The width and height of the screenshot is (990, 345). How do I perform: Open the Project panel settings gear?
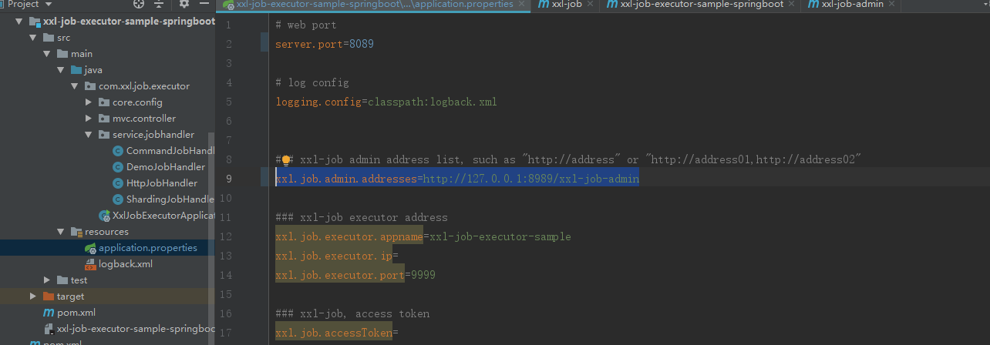tap(184, 4)
